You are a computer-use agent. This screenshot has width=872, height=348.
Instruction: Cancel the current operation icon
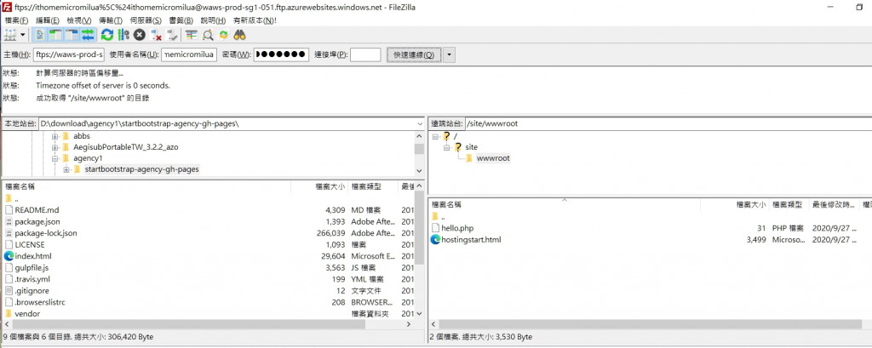click(140, 35)
